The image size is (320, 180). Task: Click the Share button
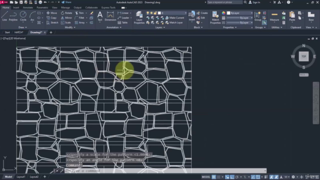pyautogui.click(x=66, y=2)
